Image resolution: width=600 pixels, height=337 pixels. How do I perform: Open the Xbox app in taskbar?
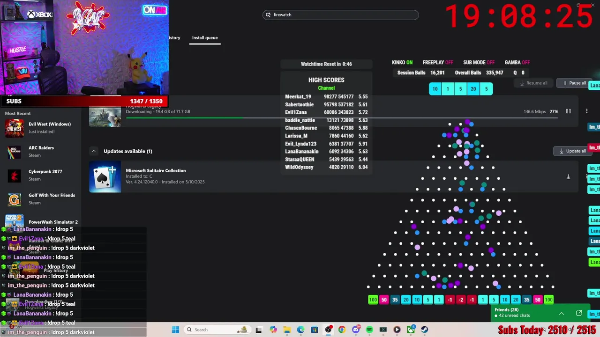click(411, 330)
